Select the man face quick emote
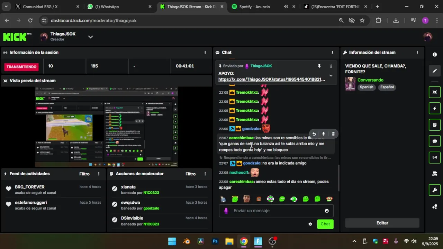 click(246, 199)
